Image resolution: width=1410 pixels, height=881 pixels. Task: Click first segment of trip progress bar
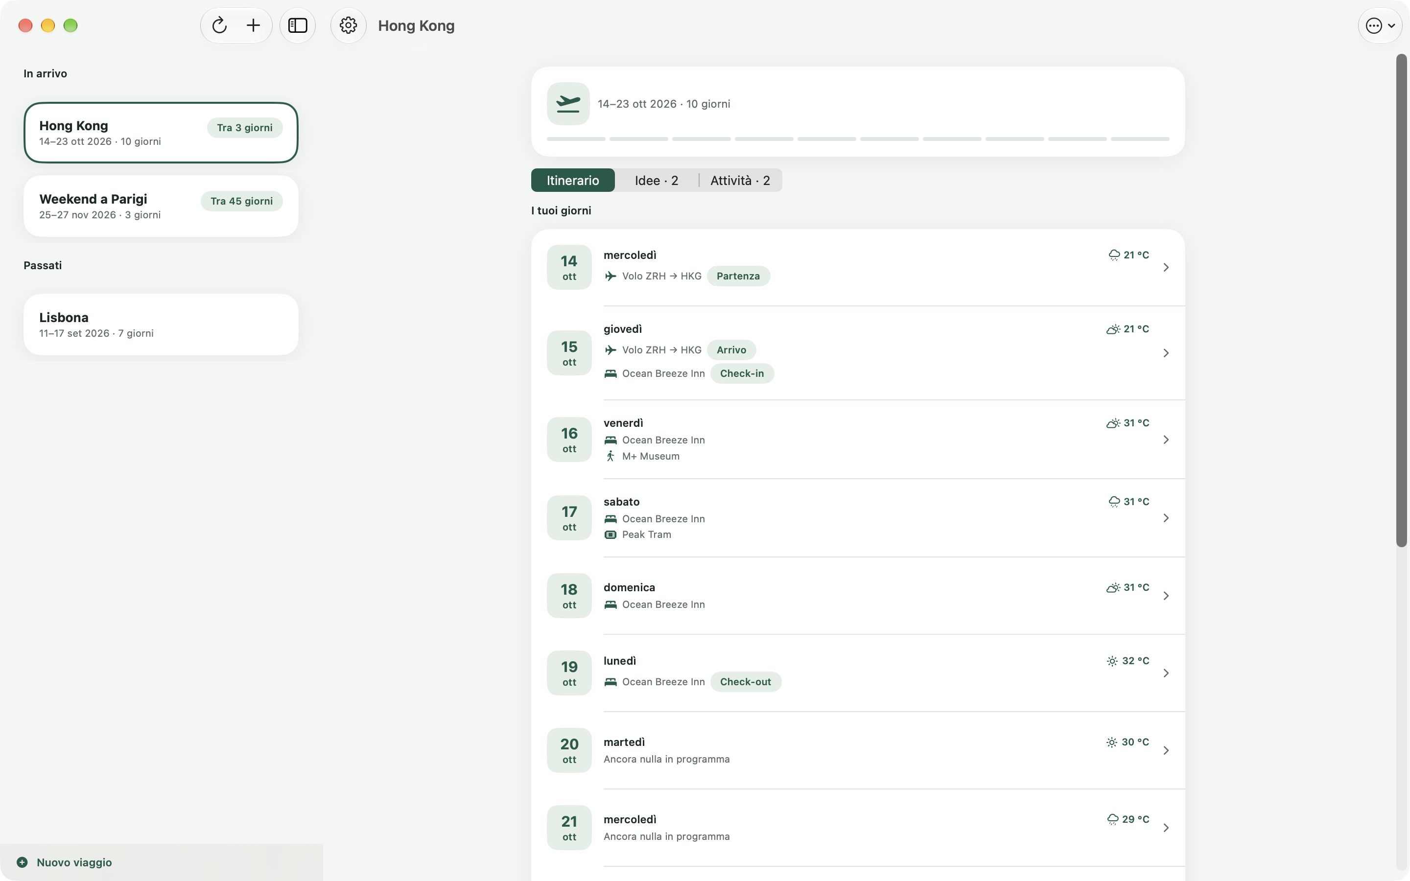(576, 139)
